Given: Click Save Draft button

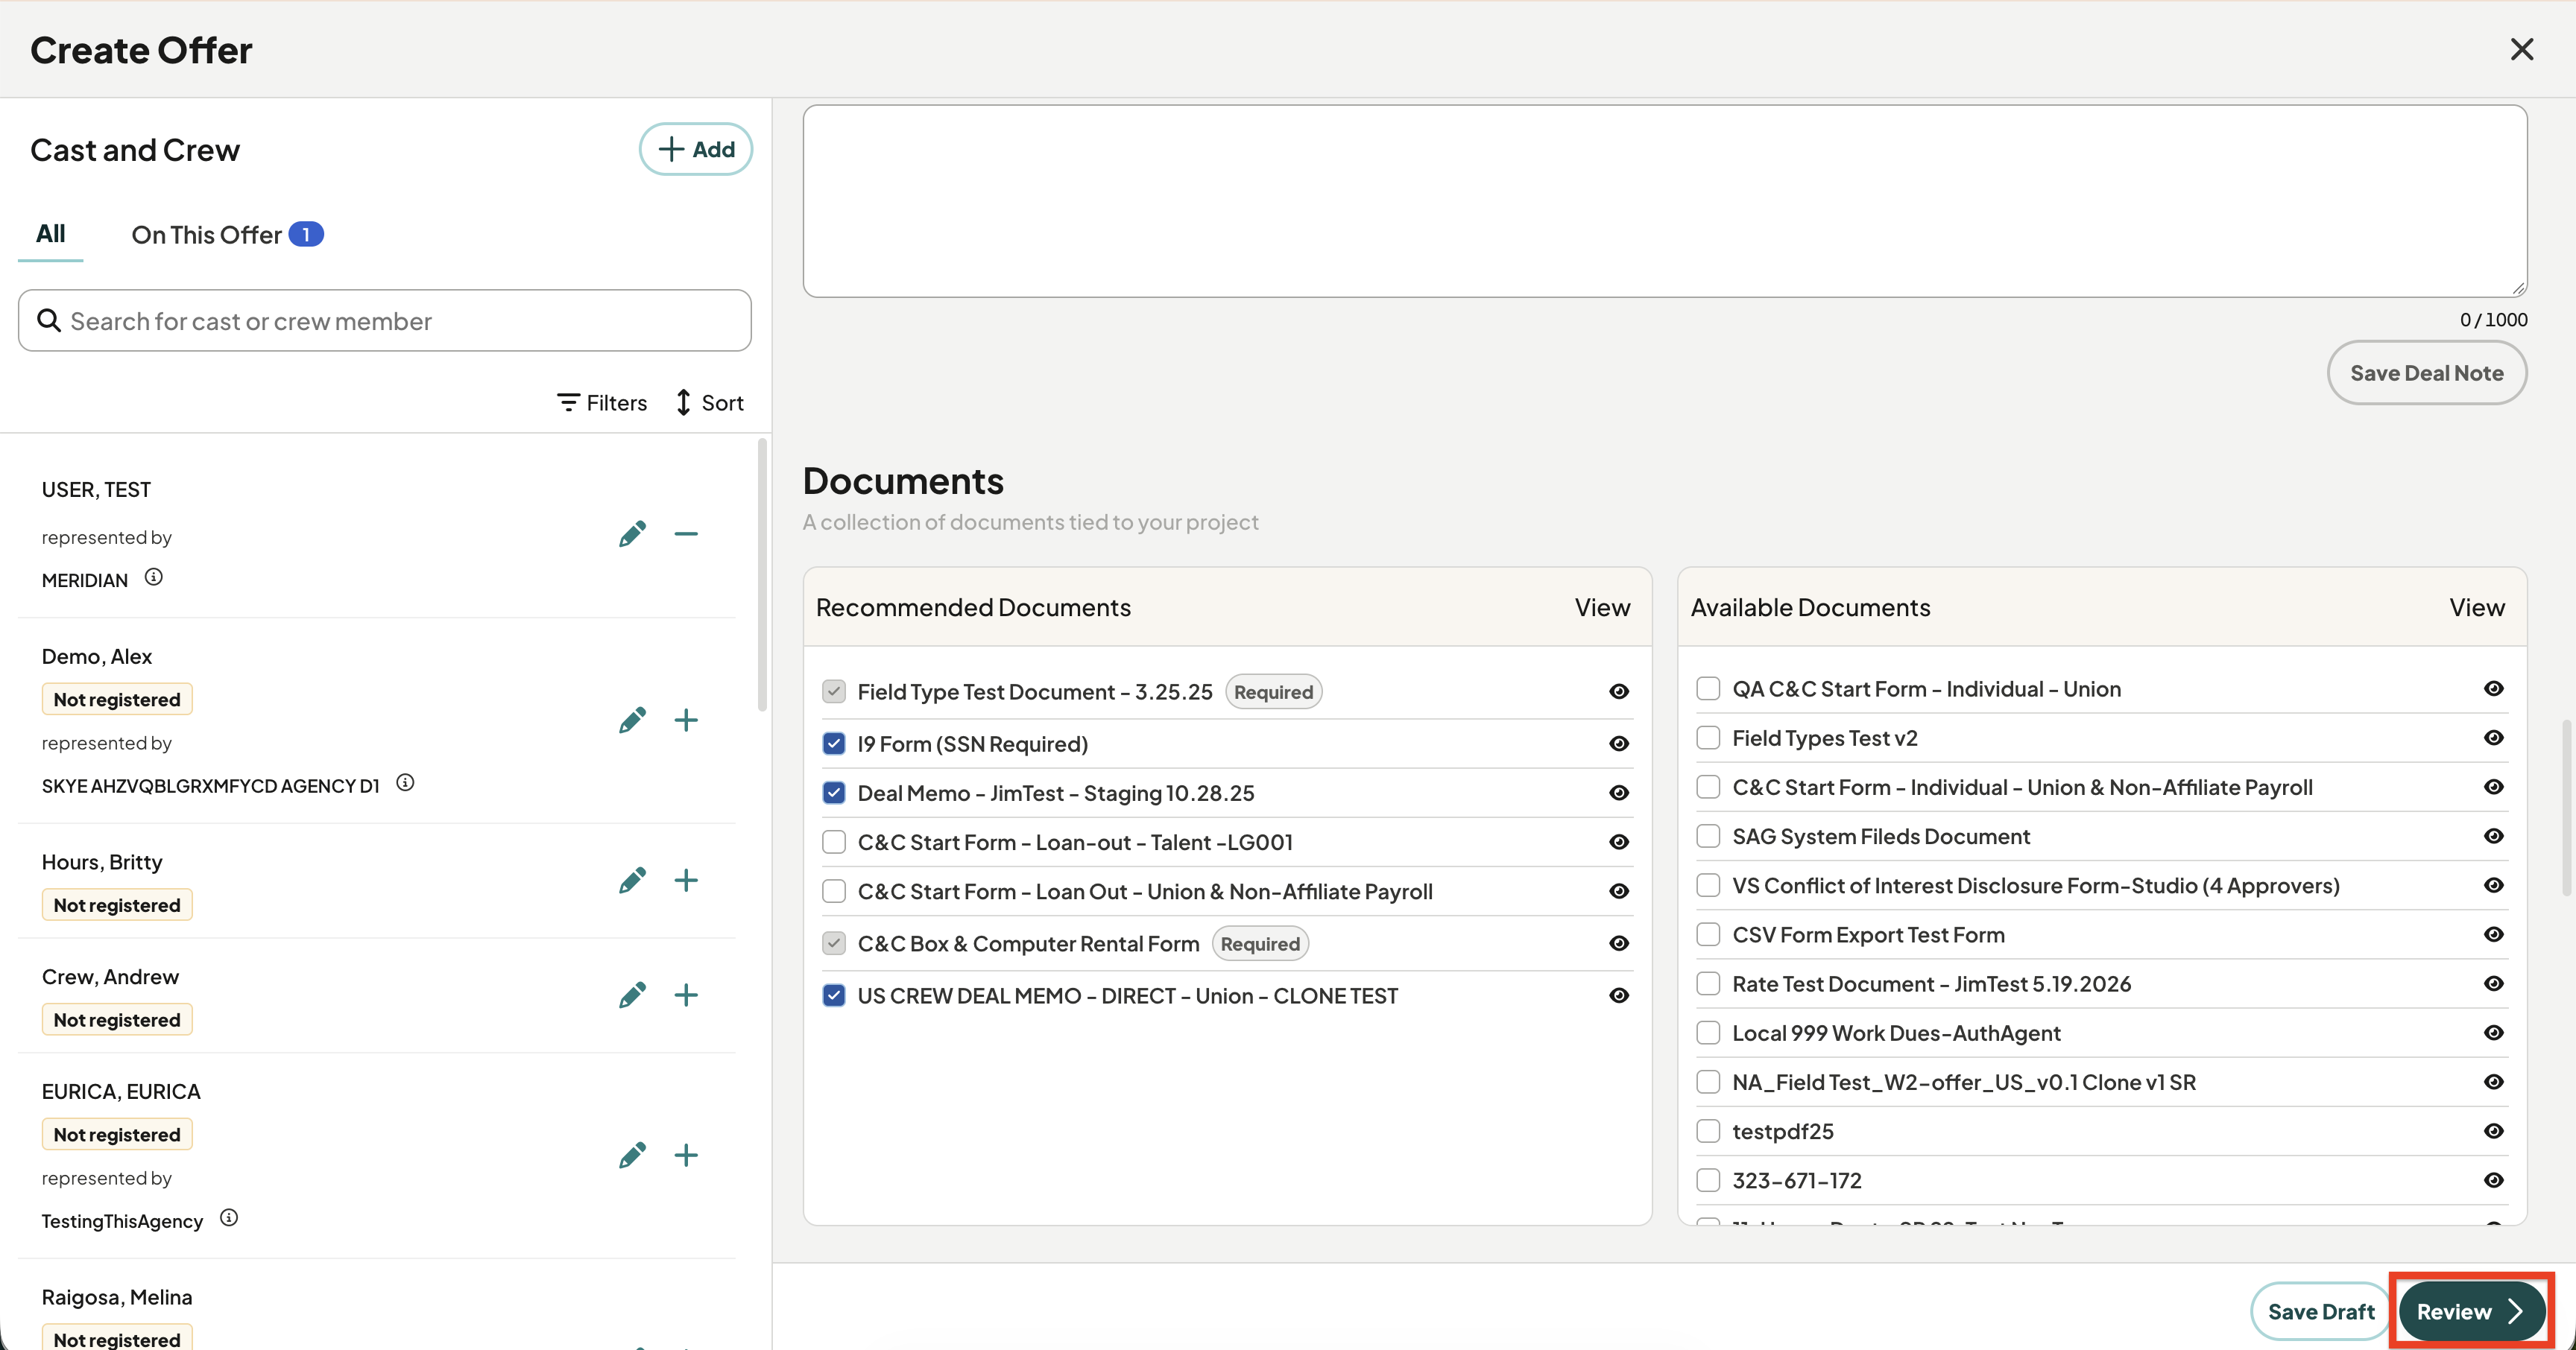Looking at the screenshot, I should 2320,1312.
